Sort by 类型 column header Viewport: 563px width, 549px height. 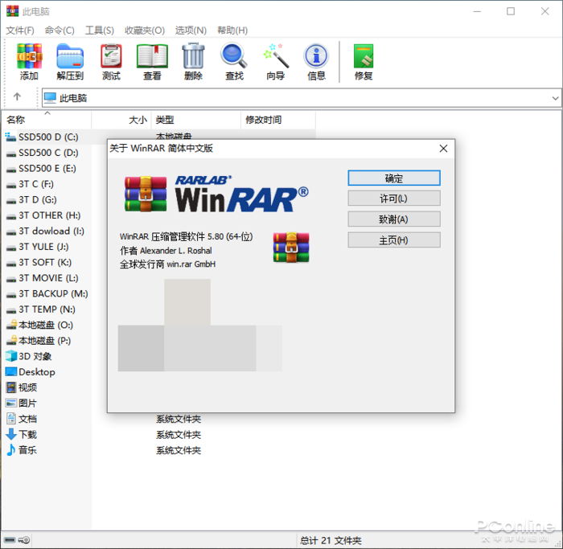196,120
